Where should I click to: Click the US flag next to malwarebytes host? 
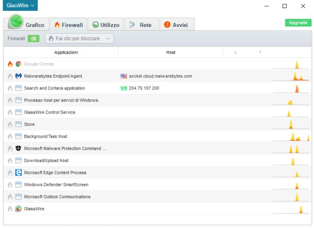coord(124,76)
